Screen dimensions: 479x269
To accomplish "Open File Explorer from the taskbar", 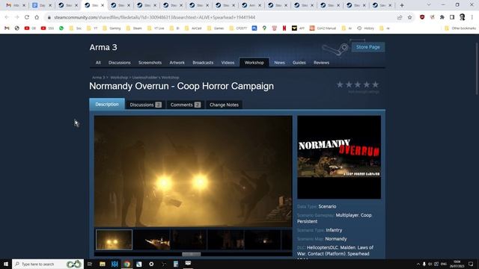I will click(103, 264).
